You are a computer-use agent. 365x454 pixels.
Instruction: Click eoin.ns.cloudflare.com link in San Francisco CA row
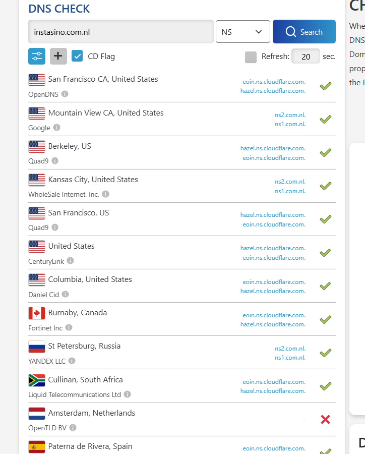(x=274, y=81)
